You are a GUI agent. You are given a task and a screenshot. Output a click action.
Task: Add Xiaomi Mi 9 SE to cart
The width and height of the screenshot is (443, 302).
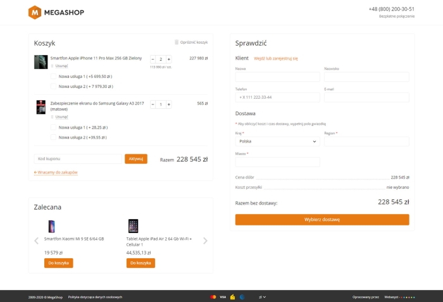(58, 263)
